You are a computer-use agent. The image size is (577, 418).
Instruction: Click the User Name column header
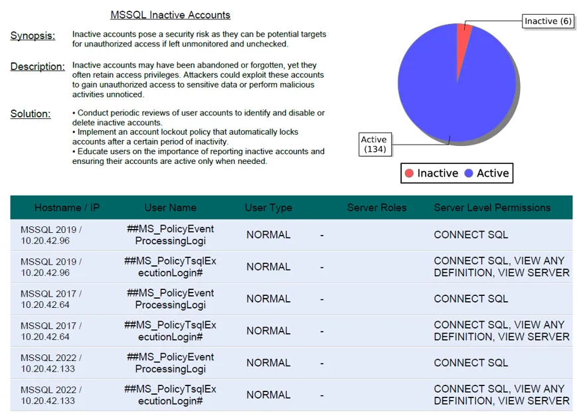[171, 208]
